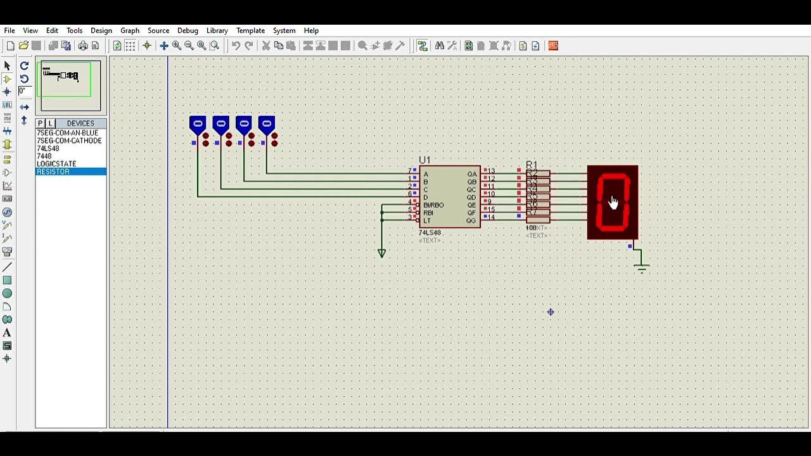Click the overview window thumbnail
811x456 pixels.
(71, 86)
